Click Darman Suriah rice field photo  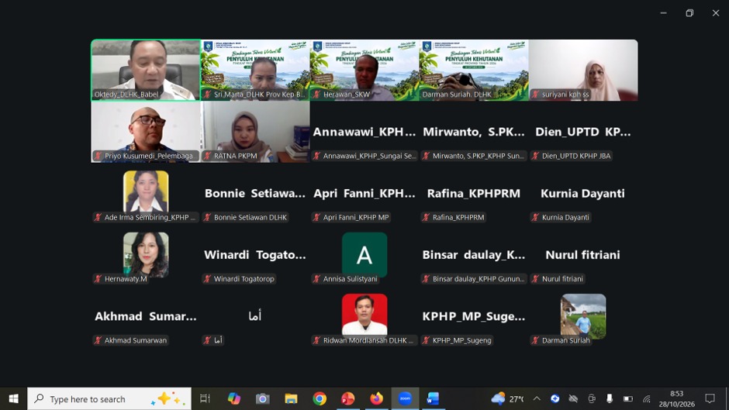point(583,315)
